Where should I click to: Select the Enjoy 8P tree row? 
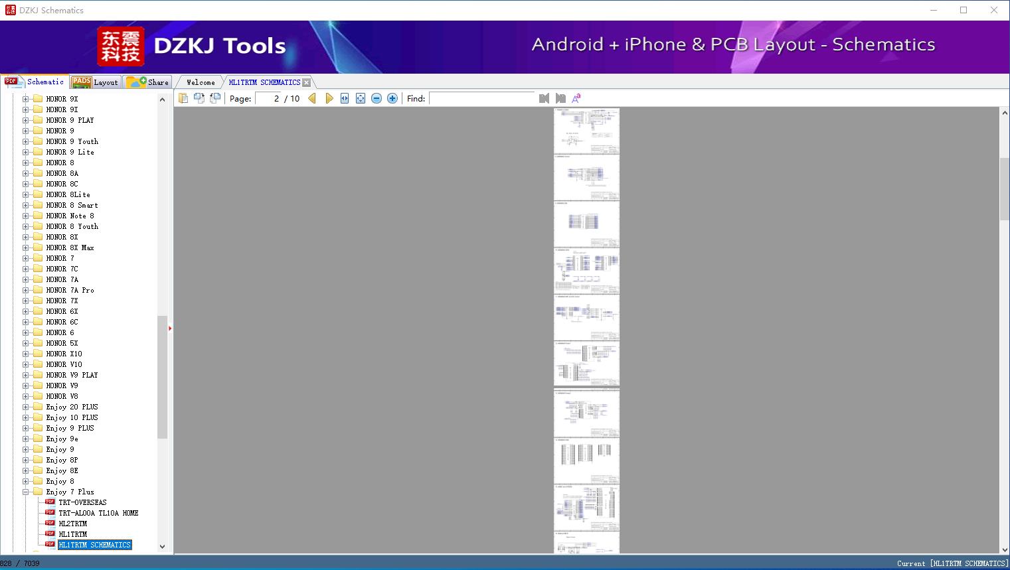62,460
